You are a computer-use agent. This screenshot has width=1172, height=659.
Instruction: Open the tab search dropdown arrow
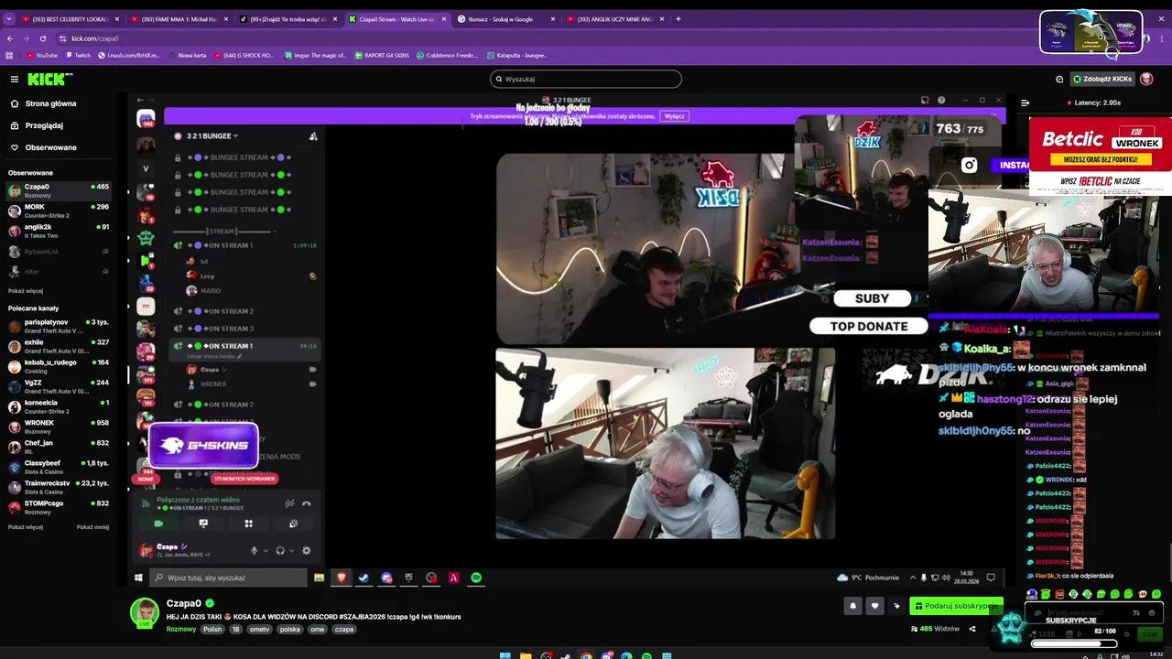pos(8,19)
